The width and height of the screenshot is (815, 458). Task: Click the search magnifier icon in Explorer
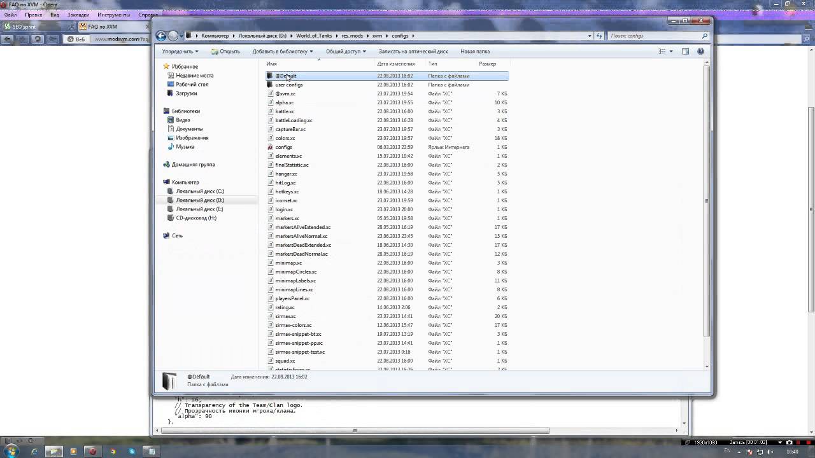[x=704, y=36]
